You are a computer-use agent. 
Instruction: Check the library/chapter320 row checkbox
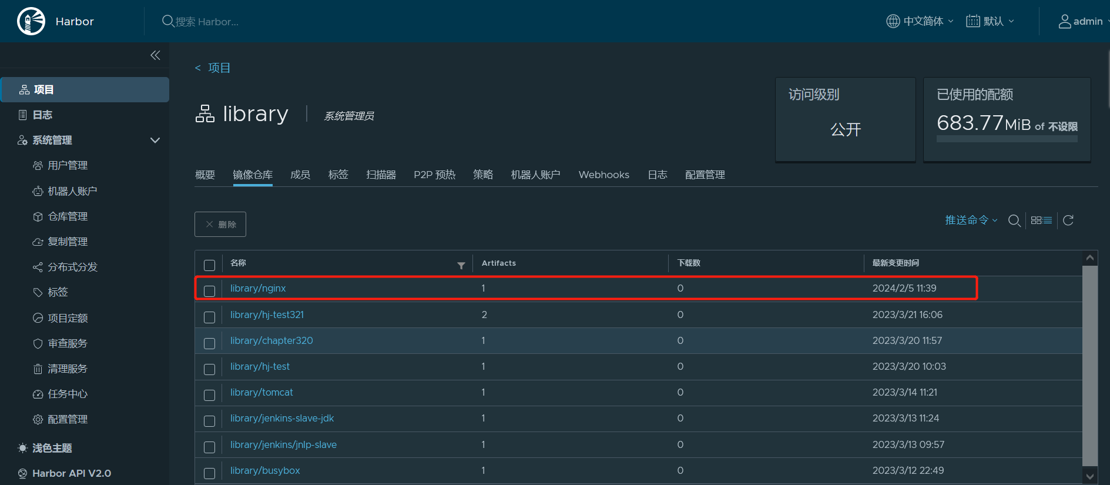(209, 343)
